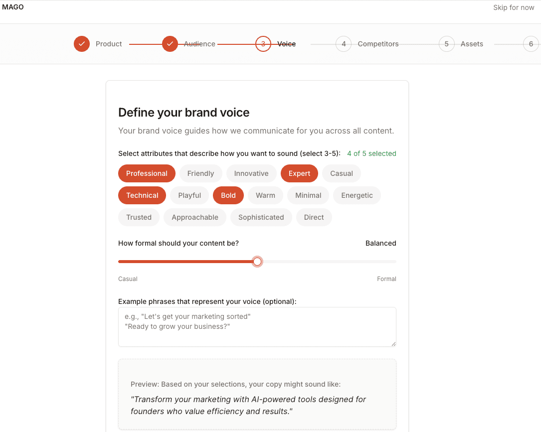This screenshot has height=432, width=541.
Task: Click the formality slider handle
Action: (x=257, y=262)
